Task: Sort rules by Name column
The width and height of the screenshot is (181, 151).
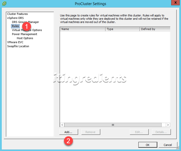Action: (x=83, y=29)
